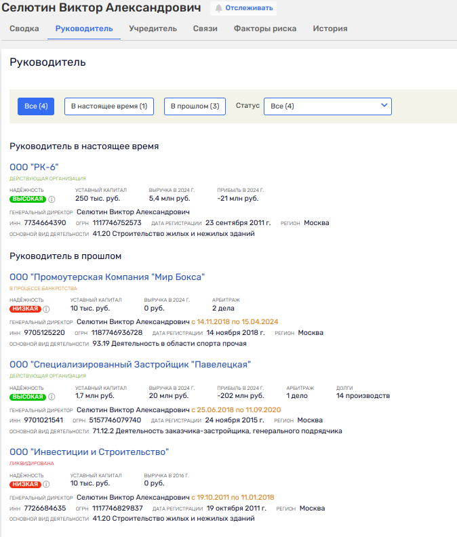Open reliability info icon for ООО "РК-6"
Viewport: 457px width, 537px height.
52,199
